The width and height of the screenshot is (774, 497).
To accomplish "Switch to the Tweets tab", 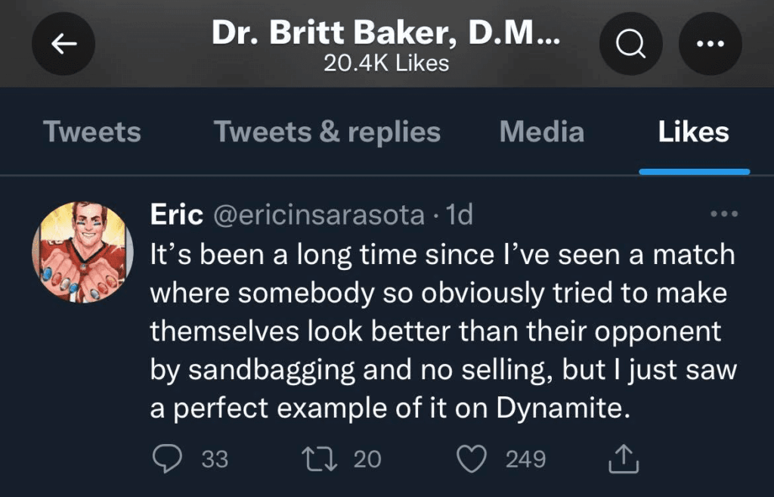I will click(92, 132).
